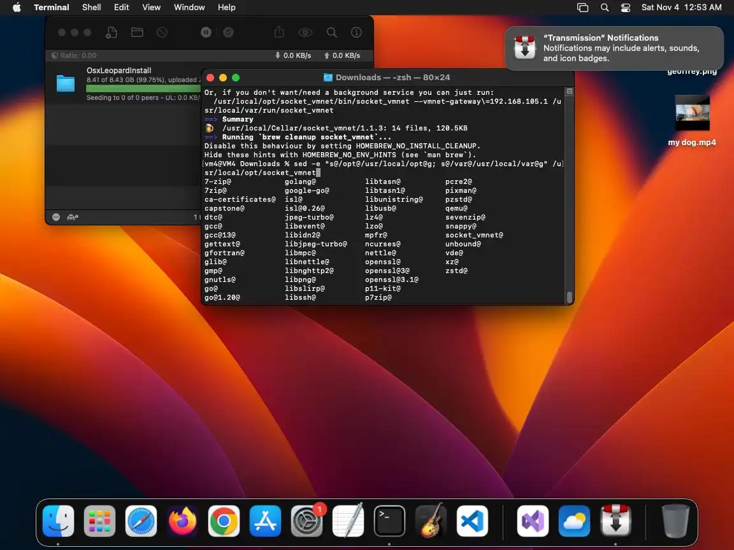
Task: Open TextEdit from the Dock
Action: click(349, 521)
